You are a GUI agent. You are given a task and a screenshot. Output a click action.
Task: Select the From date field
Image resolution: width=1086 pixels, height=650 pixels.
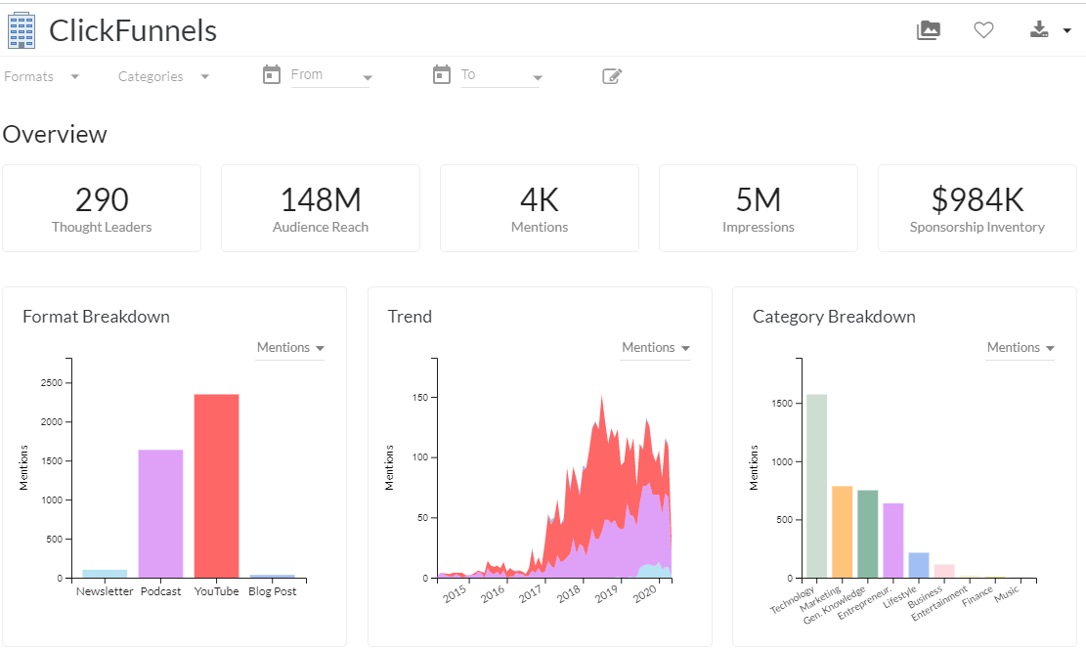[331, 75]
